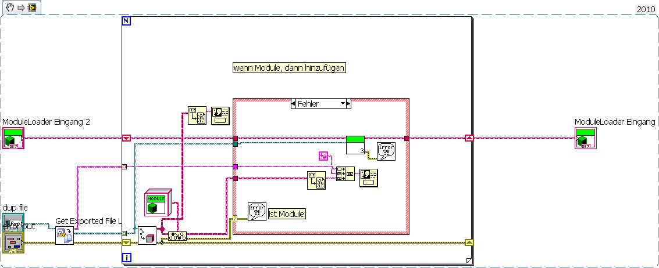Click the object output tunnel on case right

coord(407,138)
